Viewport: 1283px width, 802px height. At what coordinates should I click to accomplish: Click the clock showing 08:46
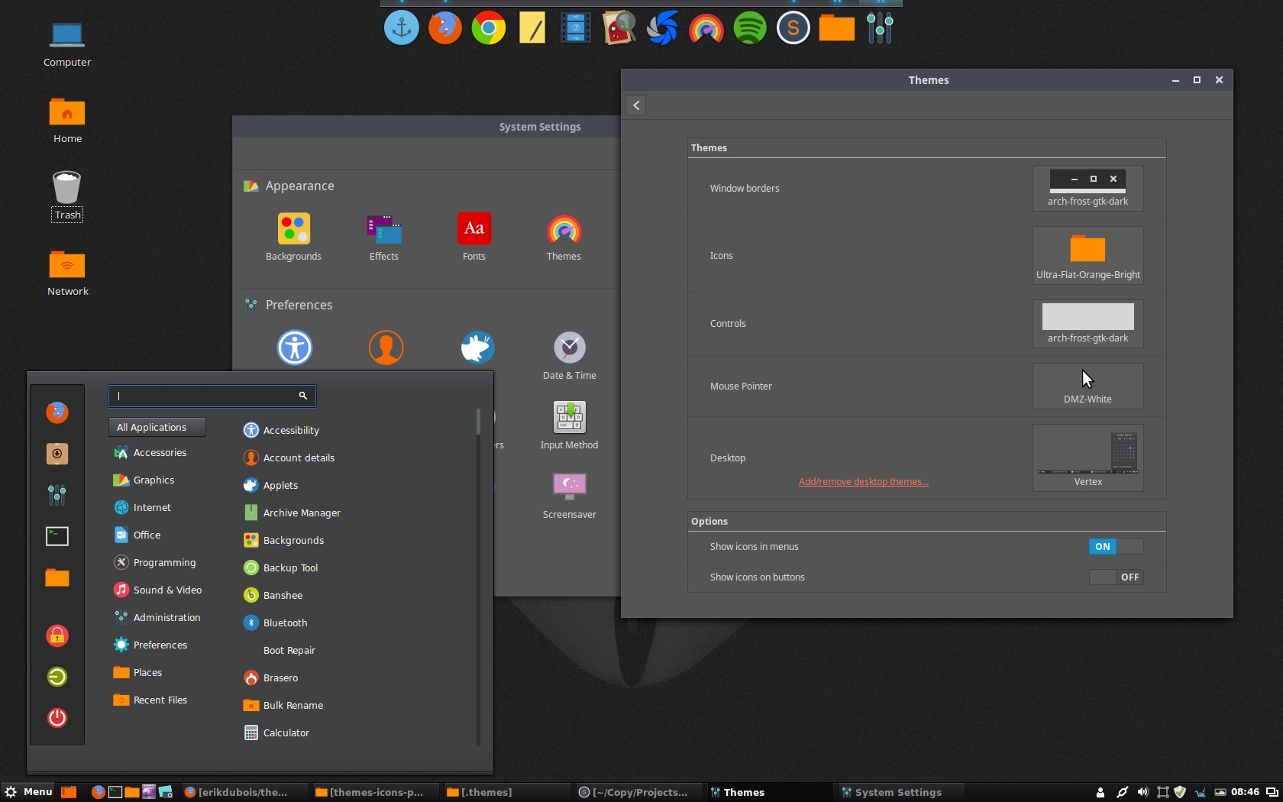pyautogui.click(x=1245, y=792)
